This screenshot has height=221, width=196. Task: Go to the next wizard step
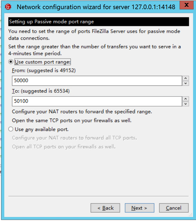(x=140, y=208)
